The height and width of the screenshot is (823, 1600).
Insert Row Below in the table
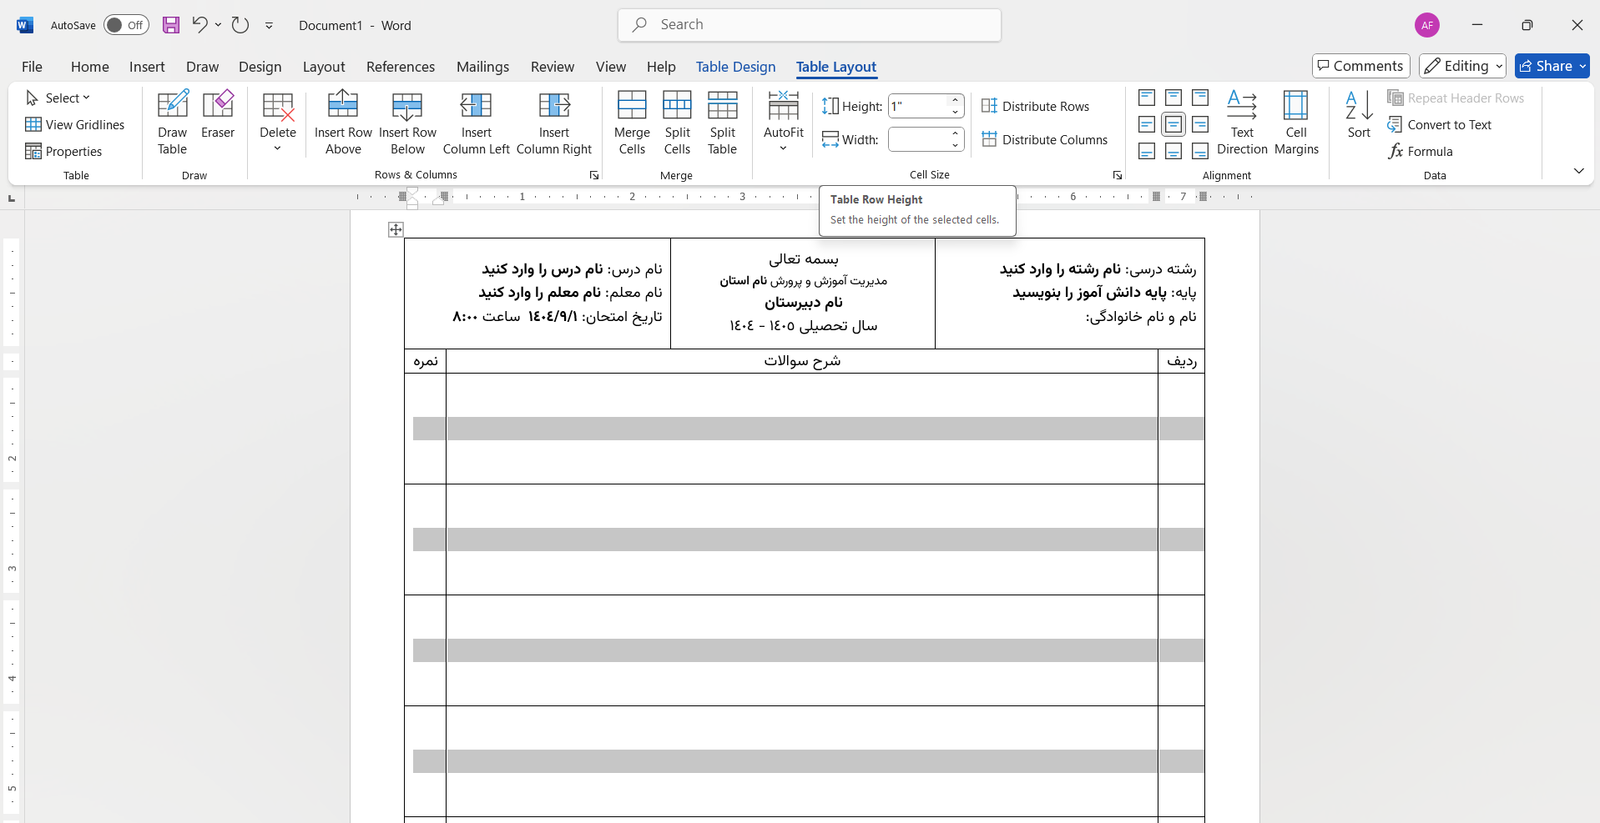point(407,123)
